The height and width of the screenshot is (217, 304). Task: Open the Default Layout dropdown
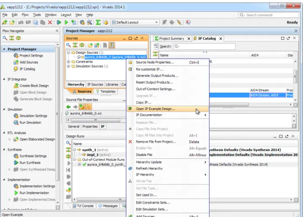click(135, 22)
